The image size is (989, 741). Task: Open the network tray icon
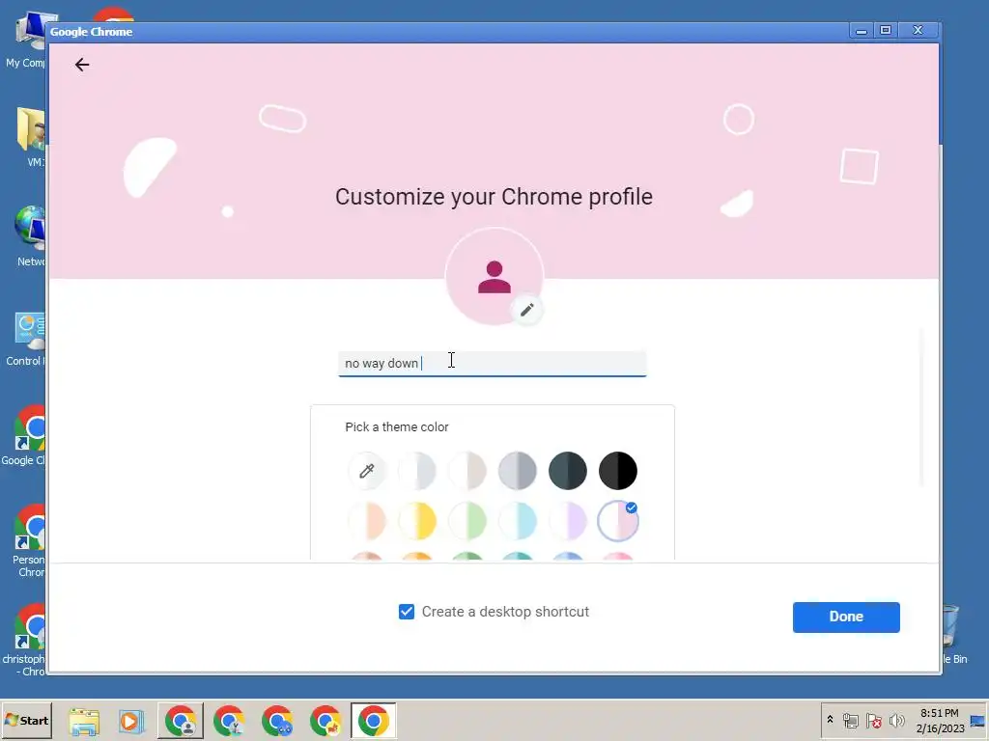point(850,720)
